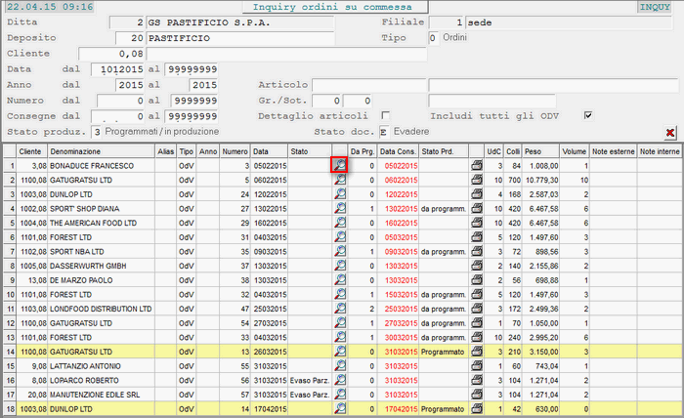Open magnifier detail for THE AMERICAN FOOD LTD
The image size is (684, 418).
[x=340, y=223]
